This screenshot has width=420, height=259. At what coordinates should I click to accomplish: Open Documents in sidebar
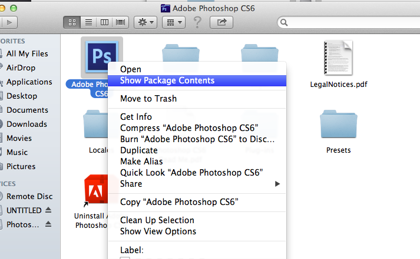[x=27, y=110]
